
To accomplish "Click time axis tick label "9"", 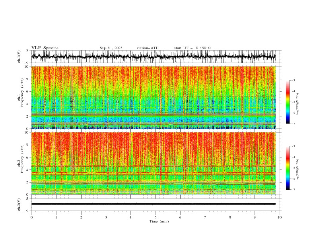I will point(255,217).
